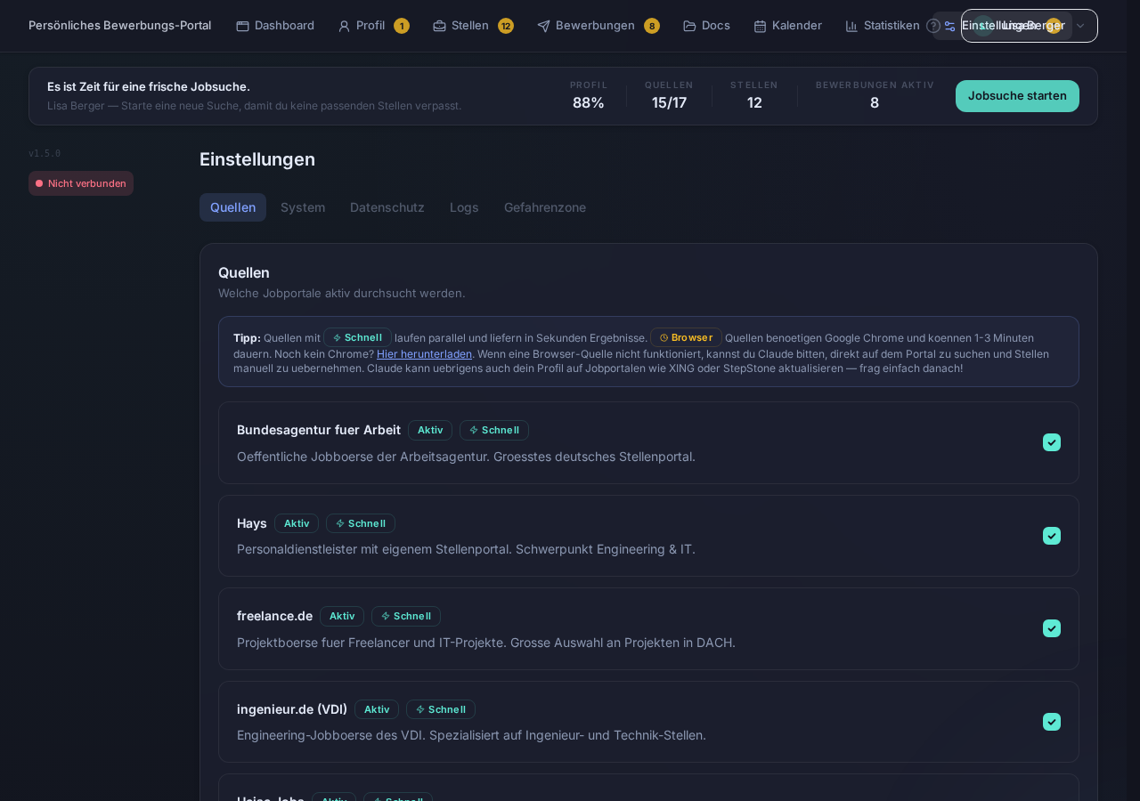Disable the freelance.de source checkbox

pyautogui.click(x=1052, y=628)
